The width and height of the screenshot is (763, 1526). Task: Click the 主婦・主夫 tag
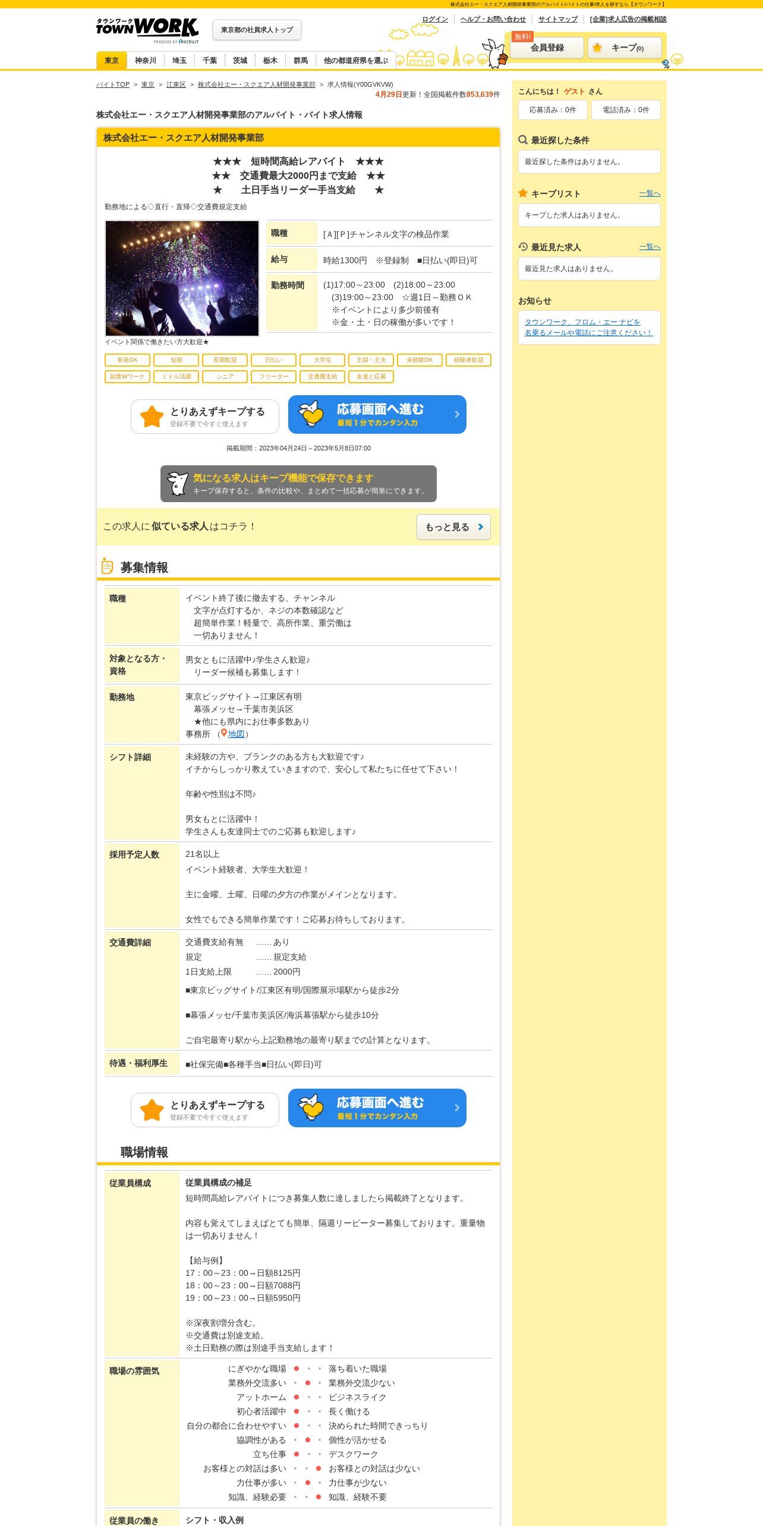[371, 360]
